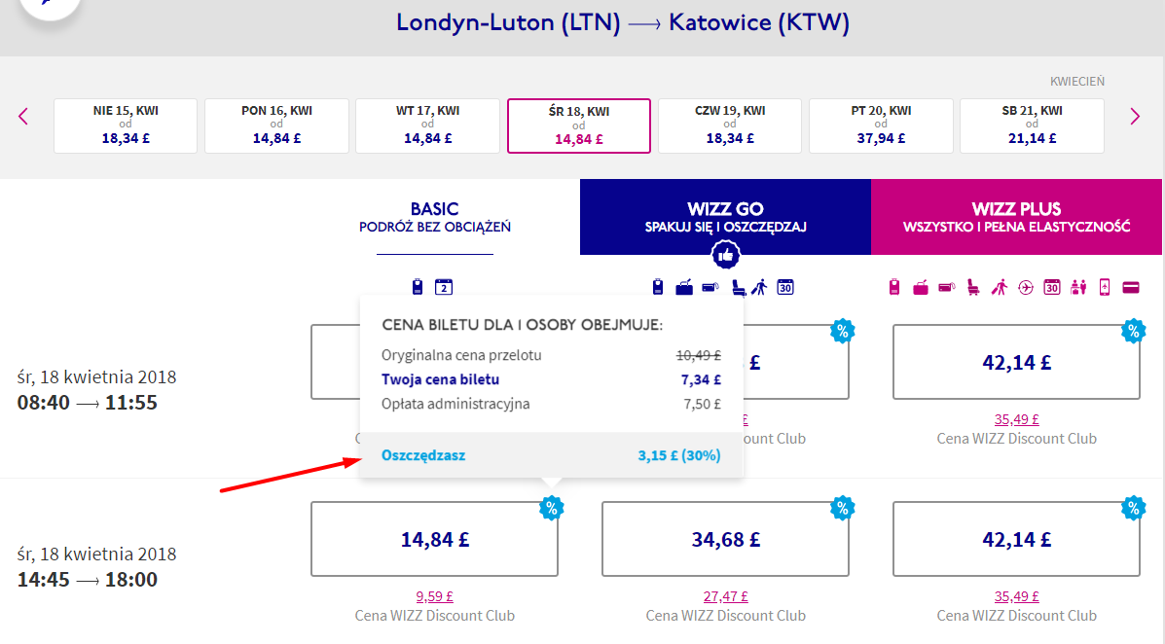1165x644 pixels.
Task: Click the WIZZ PLUS airplane circle icon
Action: tap(1025, 287)
